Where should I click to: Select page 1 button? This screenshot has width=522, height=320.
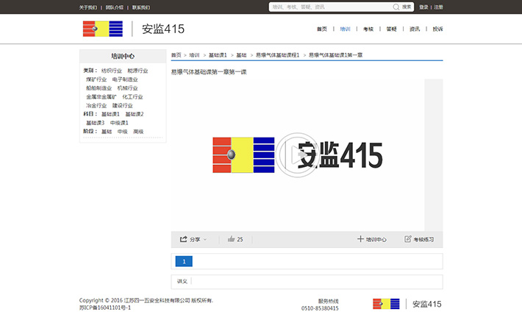[183, 261]
